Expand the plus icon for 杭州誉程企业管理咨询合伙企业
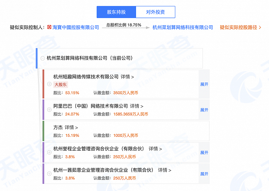The height and width of the screenshot is (191, 269). [x=49, y=152]
